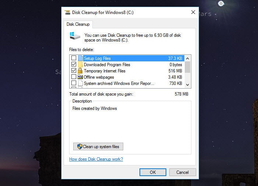Confirm cleanup with the OK button
Image resolution: width=258 pixels, height=186 pixels.
click(153, 172)
